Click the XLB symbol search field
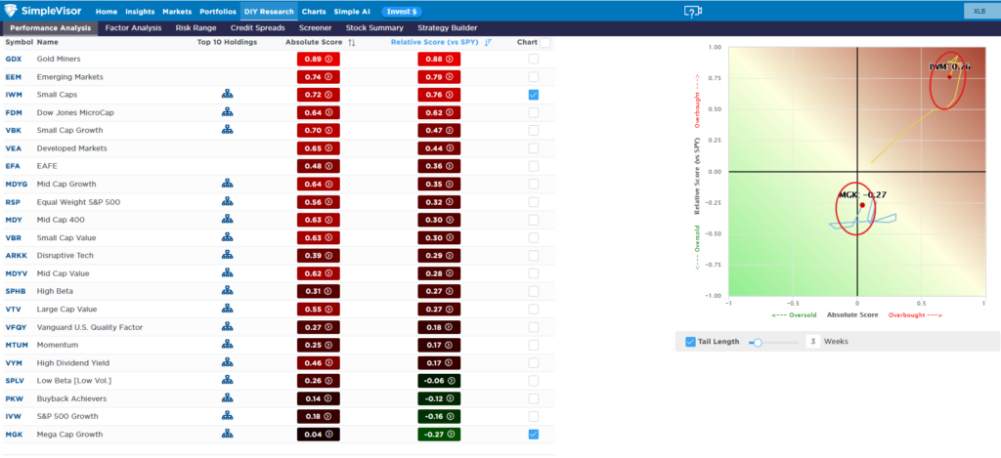Viewport: 1001px width, 458px height. pyautogui.click(x=978, y=11)
